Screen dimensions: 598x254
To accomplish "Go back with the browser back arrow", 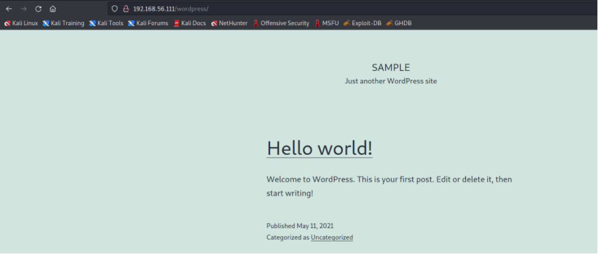I will [x=9, y=9].
